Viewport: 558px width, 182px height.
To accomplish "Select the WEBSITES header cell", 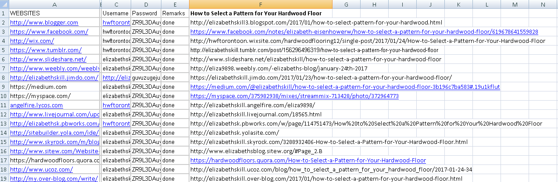I will [54, 14].
